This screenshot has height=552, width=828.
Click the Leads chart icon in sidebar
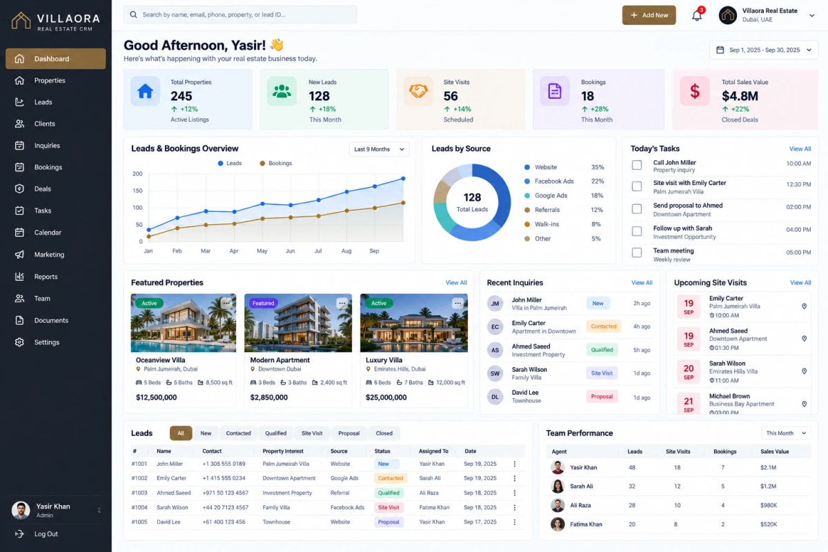(19, 102)
